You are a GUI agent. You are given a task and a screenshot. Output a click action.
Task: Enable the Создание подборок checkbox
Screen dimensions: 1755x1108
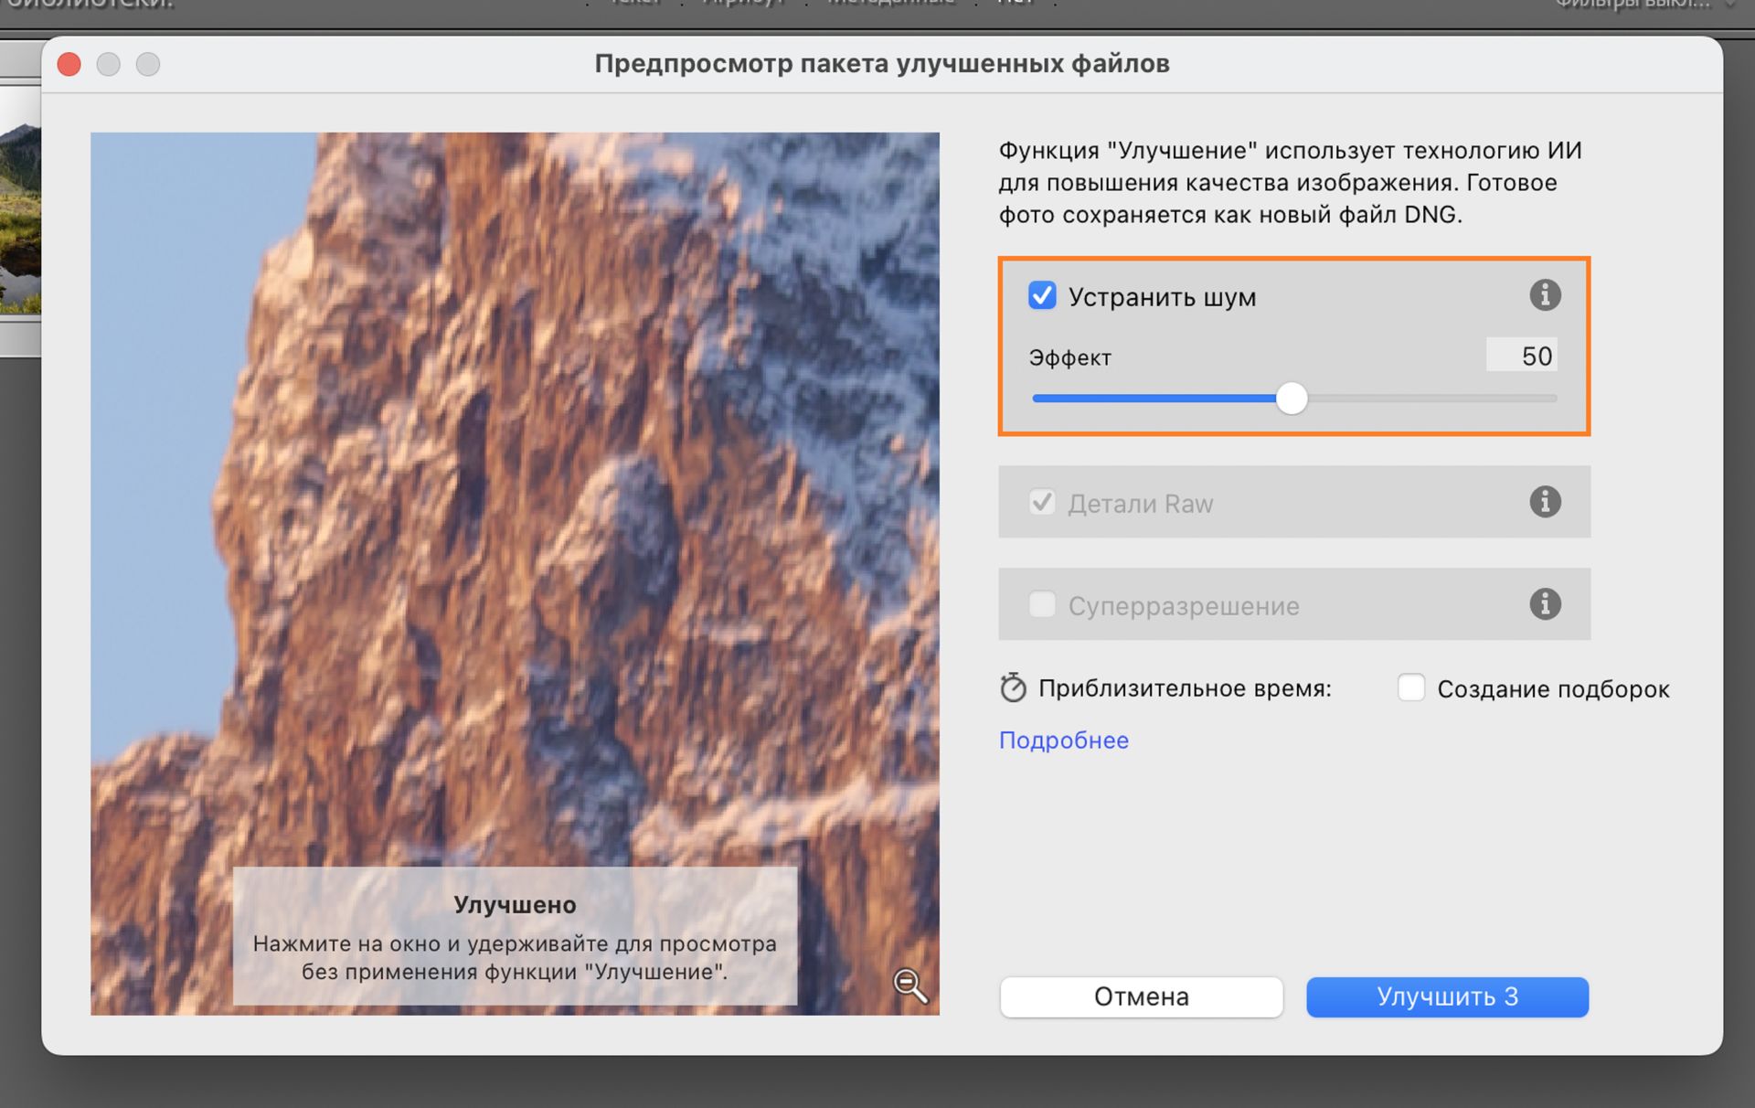(1412, 687)
